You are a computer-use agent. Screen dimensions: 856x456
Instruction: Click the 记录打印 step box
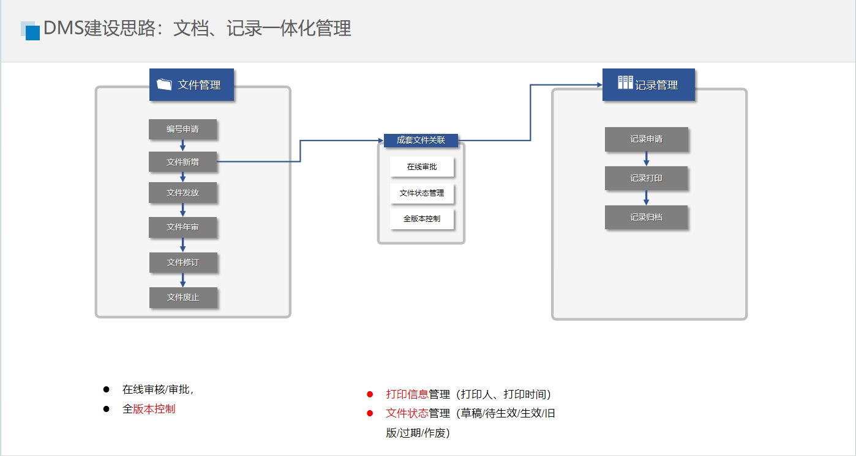pos(646,178)
